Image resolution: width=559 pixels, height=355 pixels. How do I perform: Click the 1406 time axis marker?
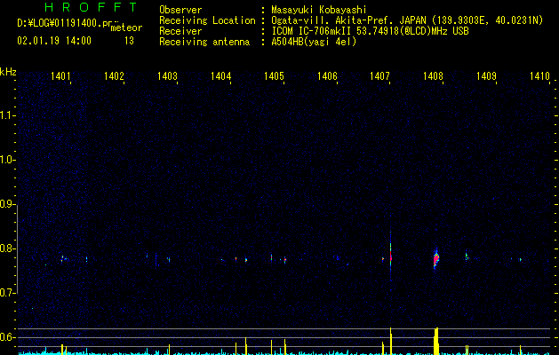pos(327,76)
